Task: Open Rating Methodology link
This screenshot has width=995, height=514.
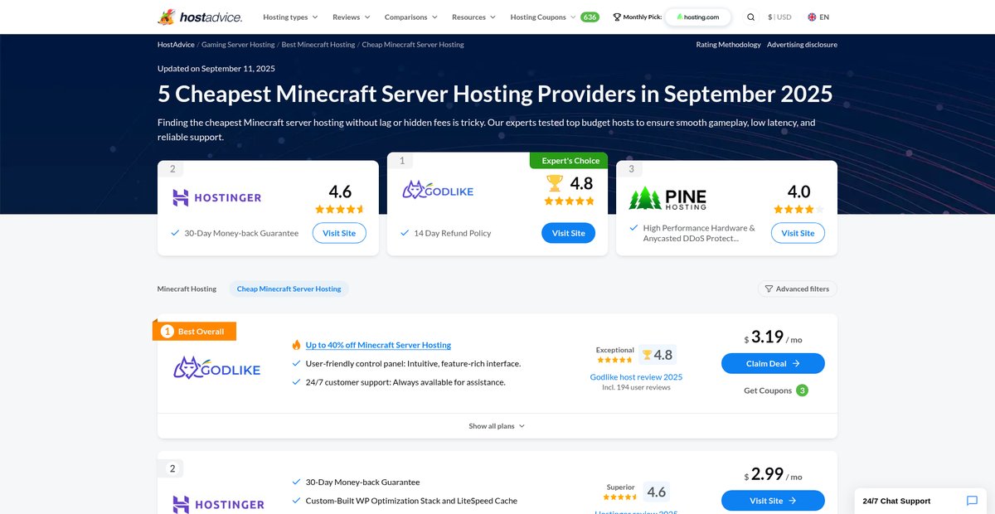Action: 728,45
